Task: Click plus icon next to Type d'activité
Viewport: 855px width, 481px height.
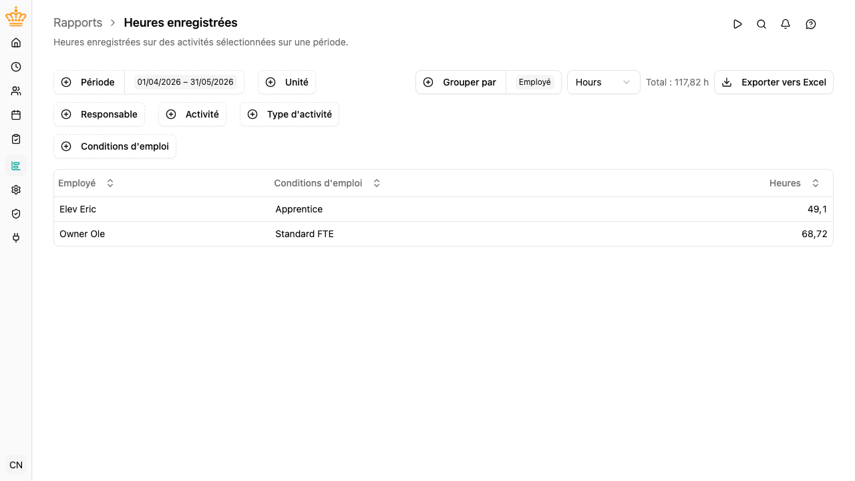Action: [252, 114]
